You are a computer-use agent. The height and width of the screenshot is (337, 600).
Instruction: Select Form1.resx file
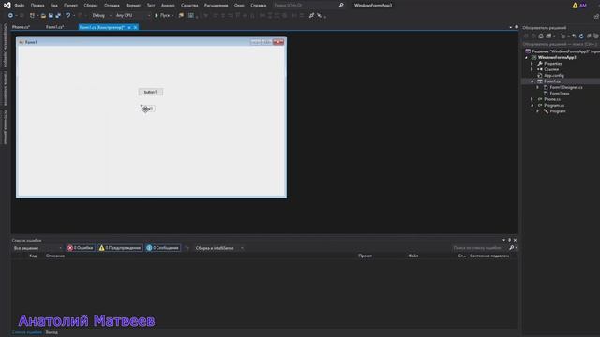coord(560,94)
